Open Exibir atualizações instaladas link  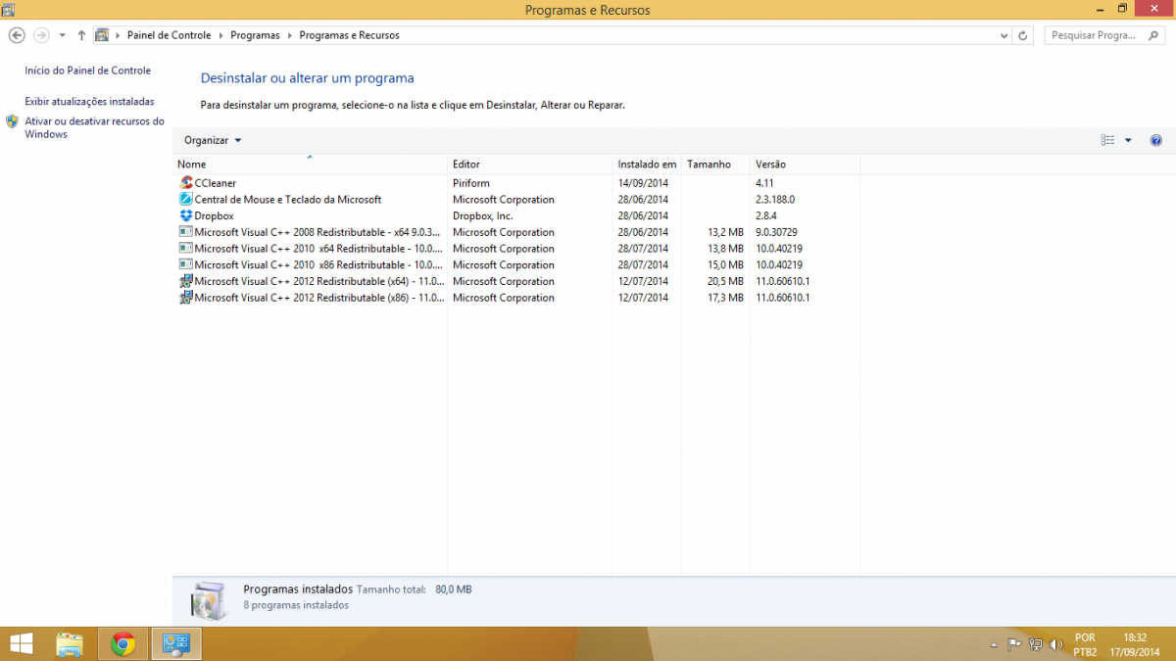pos(89,102)
